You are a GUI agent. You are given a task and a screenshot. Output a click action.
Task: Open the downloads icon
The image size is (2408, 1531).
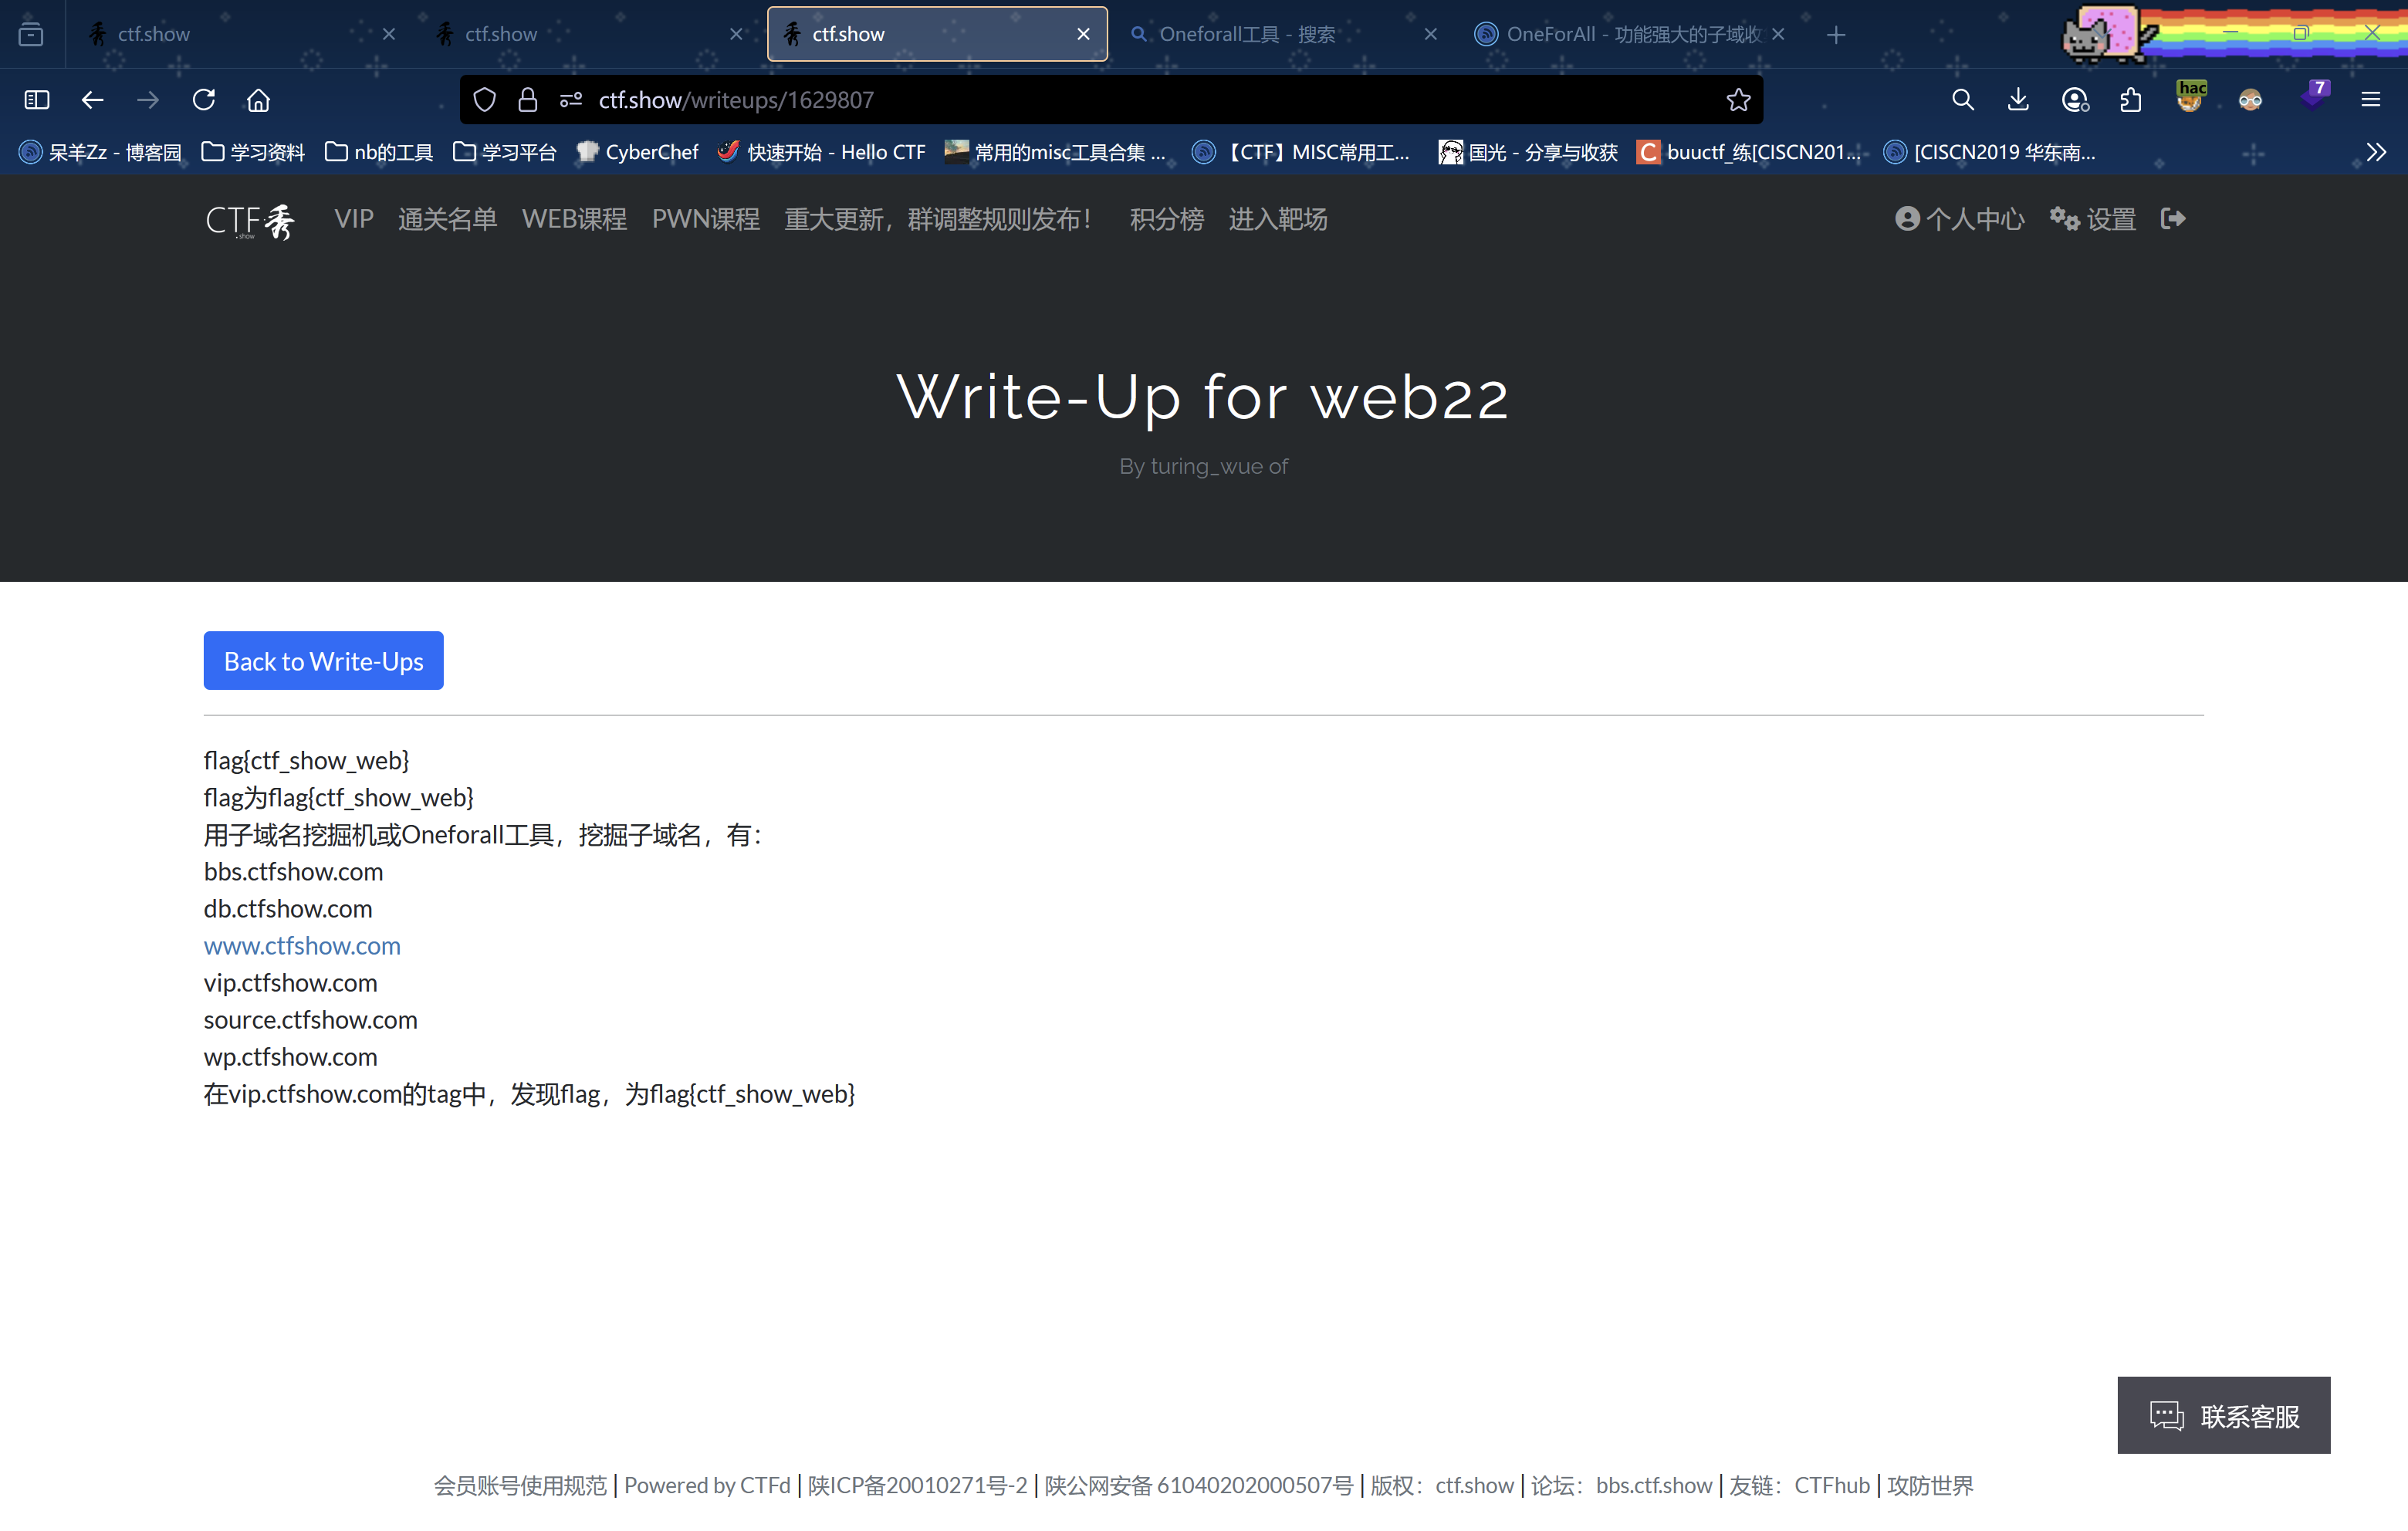coord(2018,100)
